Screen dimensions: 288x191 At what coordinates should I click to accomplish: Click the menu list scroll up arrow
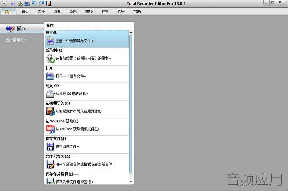pyautogui.click(x=131, y=32)
